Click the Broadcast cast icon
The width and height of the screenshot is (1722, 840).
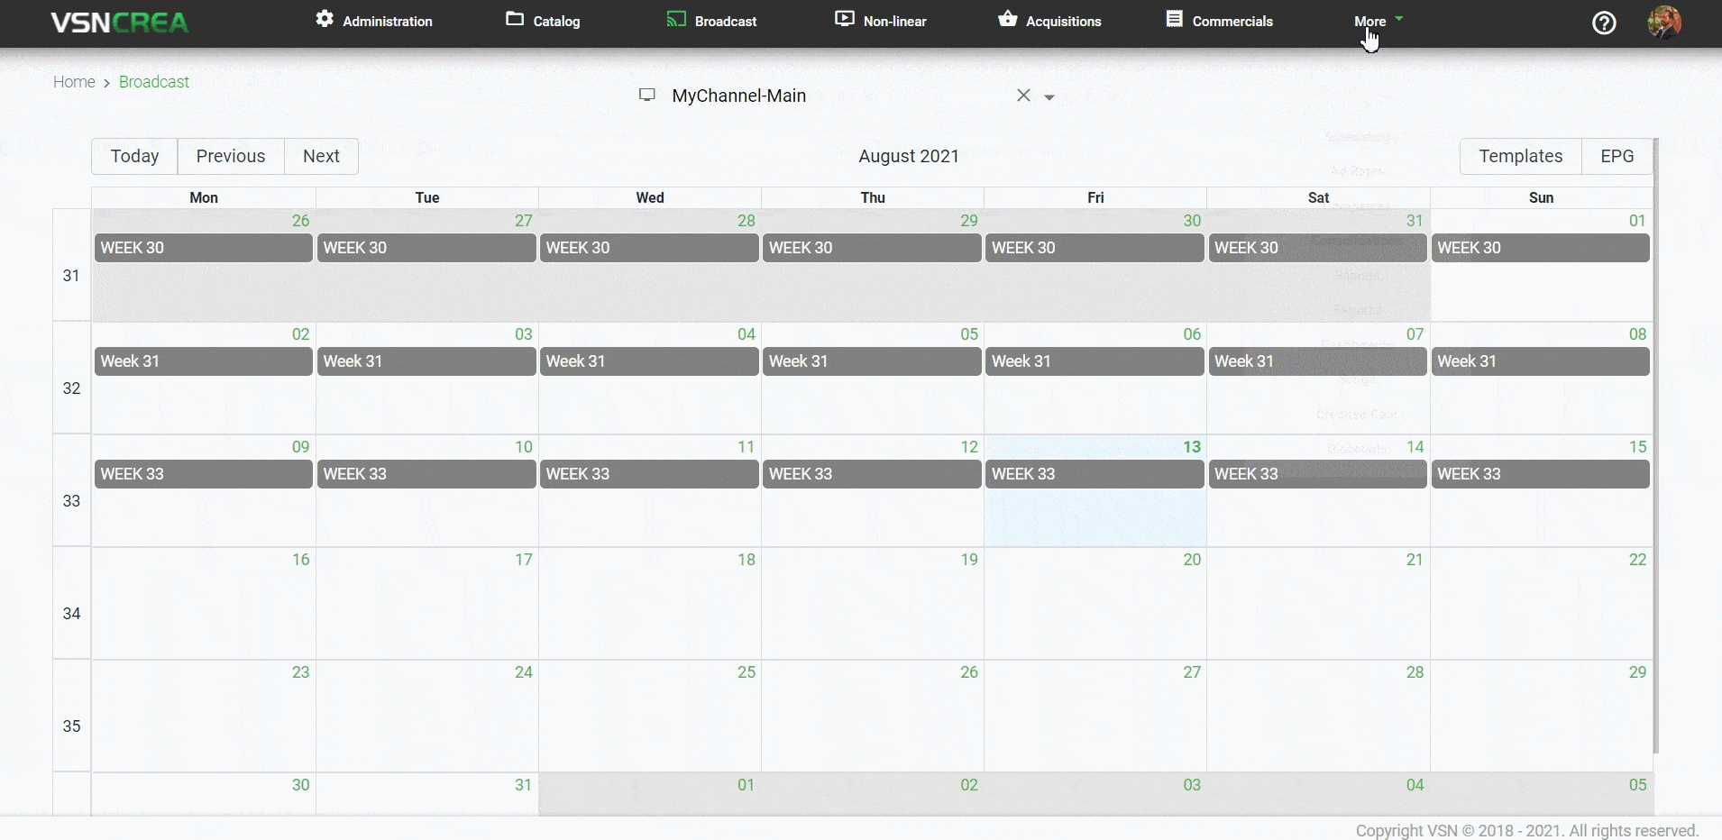(676, 19)
